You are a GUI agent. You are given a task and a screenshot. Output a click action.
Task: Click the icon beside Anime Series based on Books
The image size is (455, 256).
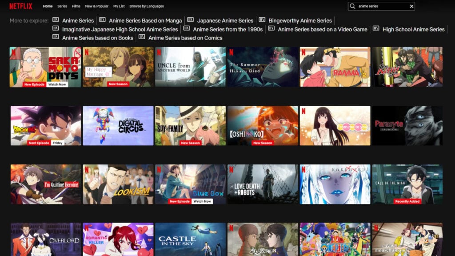point(56,37)
